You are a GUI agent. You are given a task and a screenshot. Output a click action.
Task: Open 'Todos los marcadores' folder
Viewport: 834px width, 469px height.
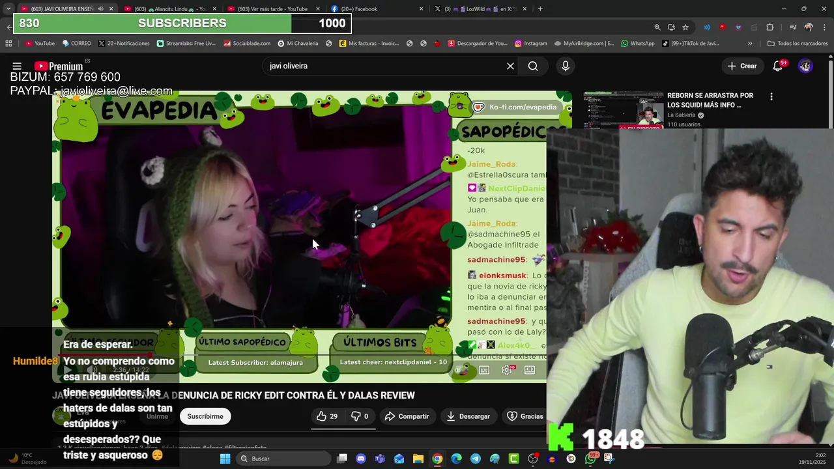point(797,44)
